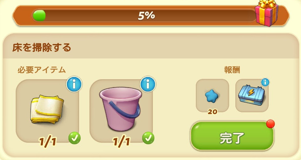This screenshot has height=160, width=301.
Task: Click the 20 star reward amount
Action: 212,112
